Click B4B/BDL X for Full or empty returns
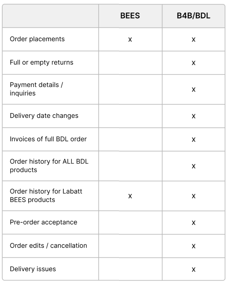The width and height of the screenshot is (228, 282). (x=193, y=63)
